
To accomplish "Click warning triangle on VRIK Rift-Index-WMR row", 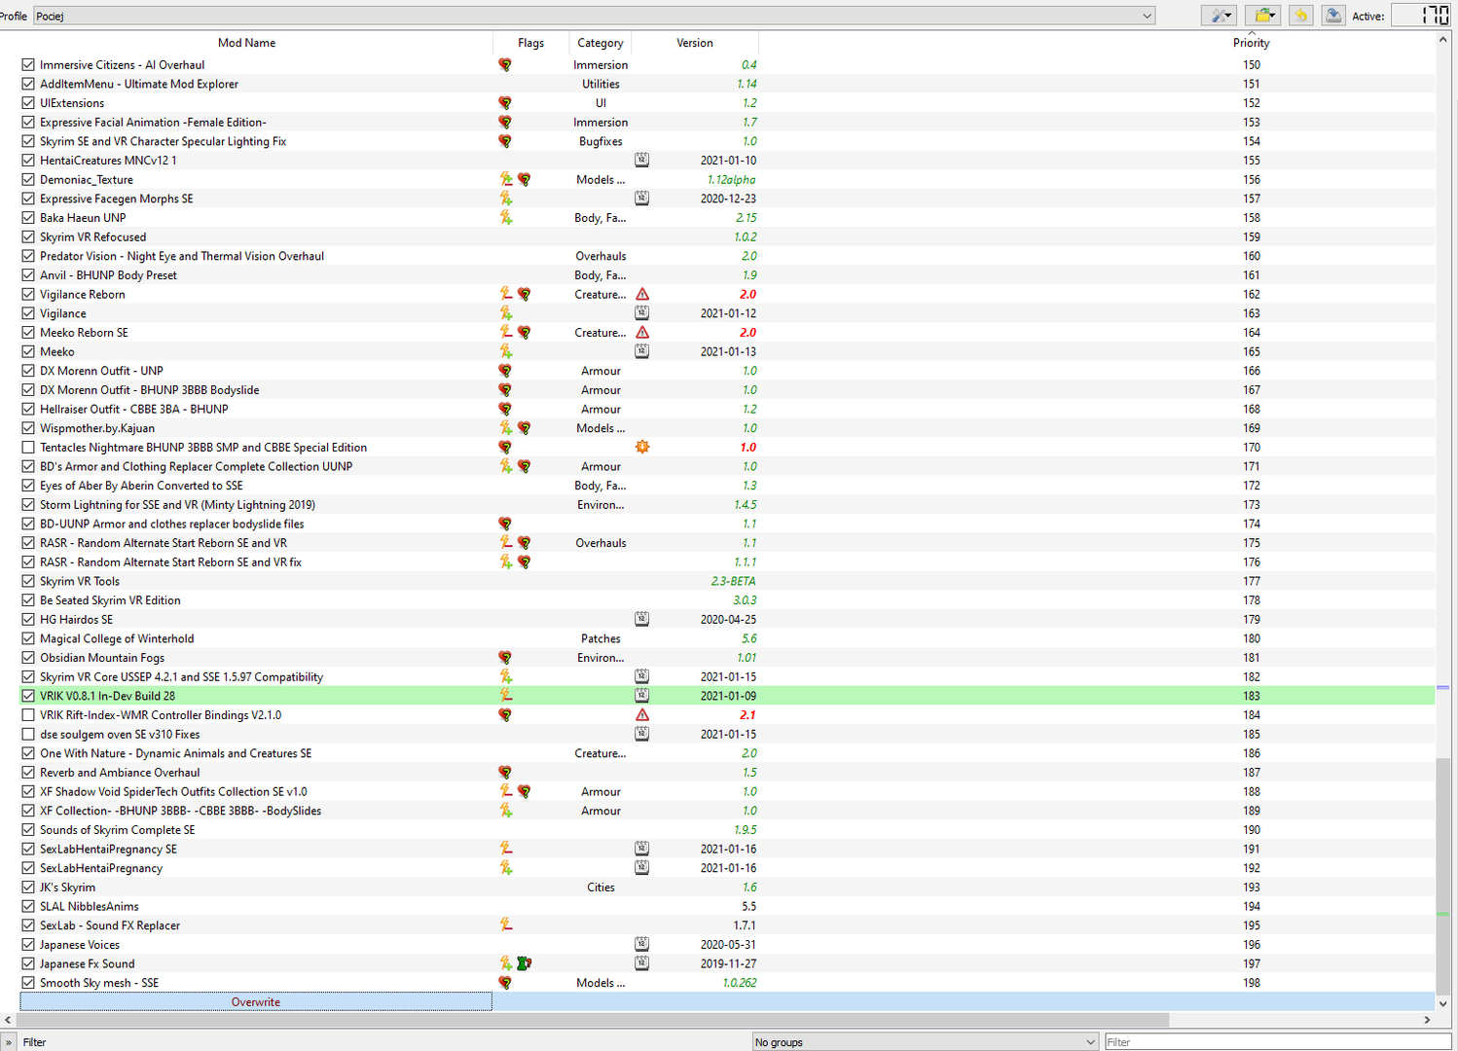I will click(x=642, y=714).
